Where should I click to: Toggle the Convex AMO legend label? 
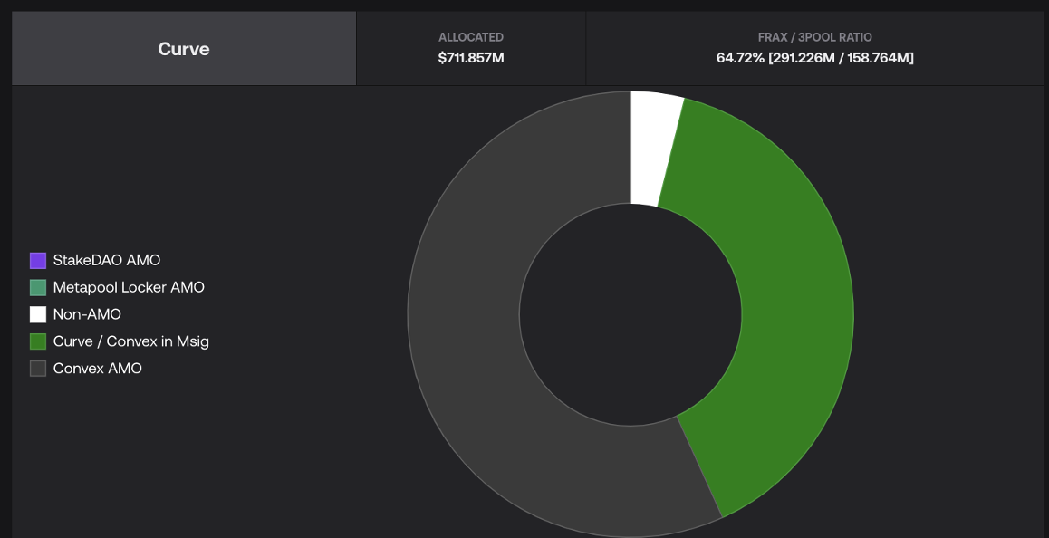97,370
